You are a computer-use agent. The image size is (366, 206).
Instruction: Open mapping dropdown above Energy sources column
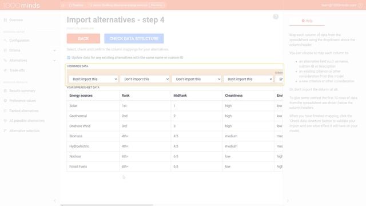[93, 79]
